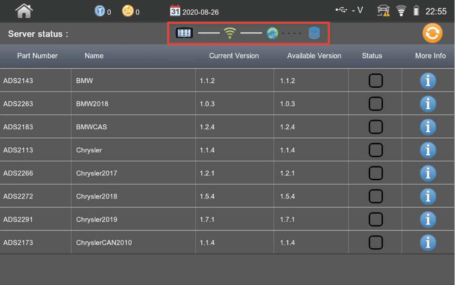
Task: Click the USB voltage indicator icon
Action: 341,10
